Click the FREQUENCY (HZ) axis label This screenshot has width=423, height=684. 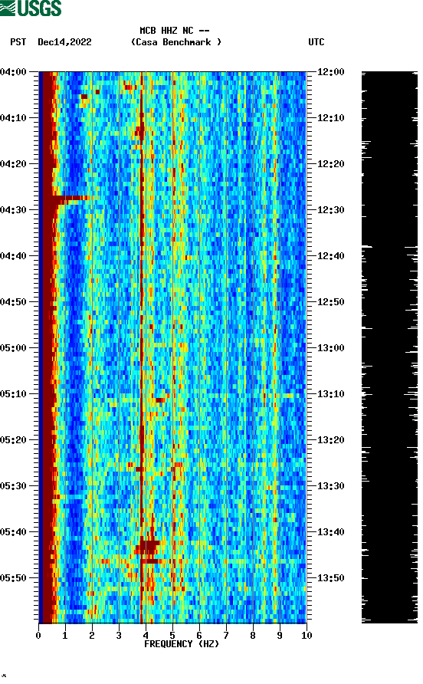(182, 644)
